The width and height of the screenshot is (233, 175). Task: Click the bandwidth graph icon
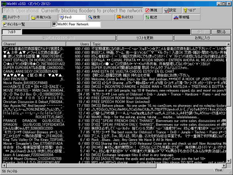pos(176,17)
